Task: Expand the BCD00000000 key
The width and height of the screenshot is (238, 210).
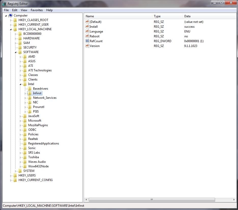Action: click(x=16, y=34)
